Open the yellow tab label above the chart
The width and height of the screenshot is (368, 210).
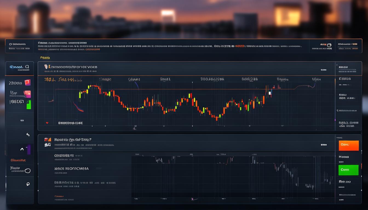[x=45, y=58]
